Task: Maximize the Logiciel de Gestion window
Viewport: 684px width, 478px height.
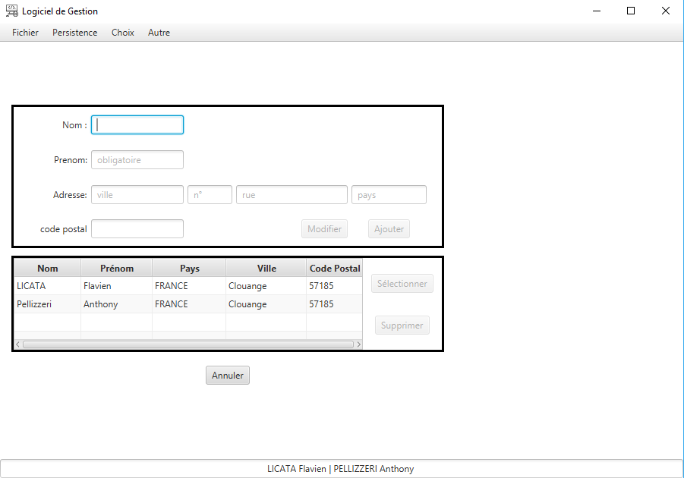Action: (631, 11)
